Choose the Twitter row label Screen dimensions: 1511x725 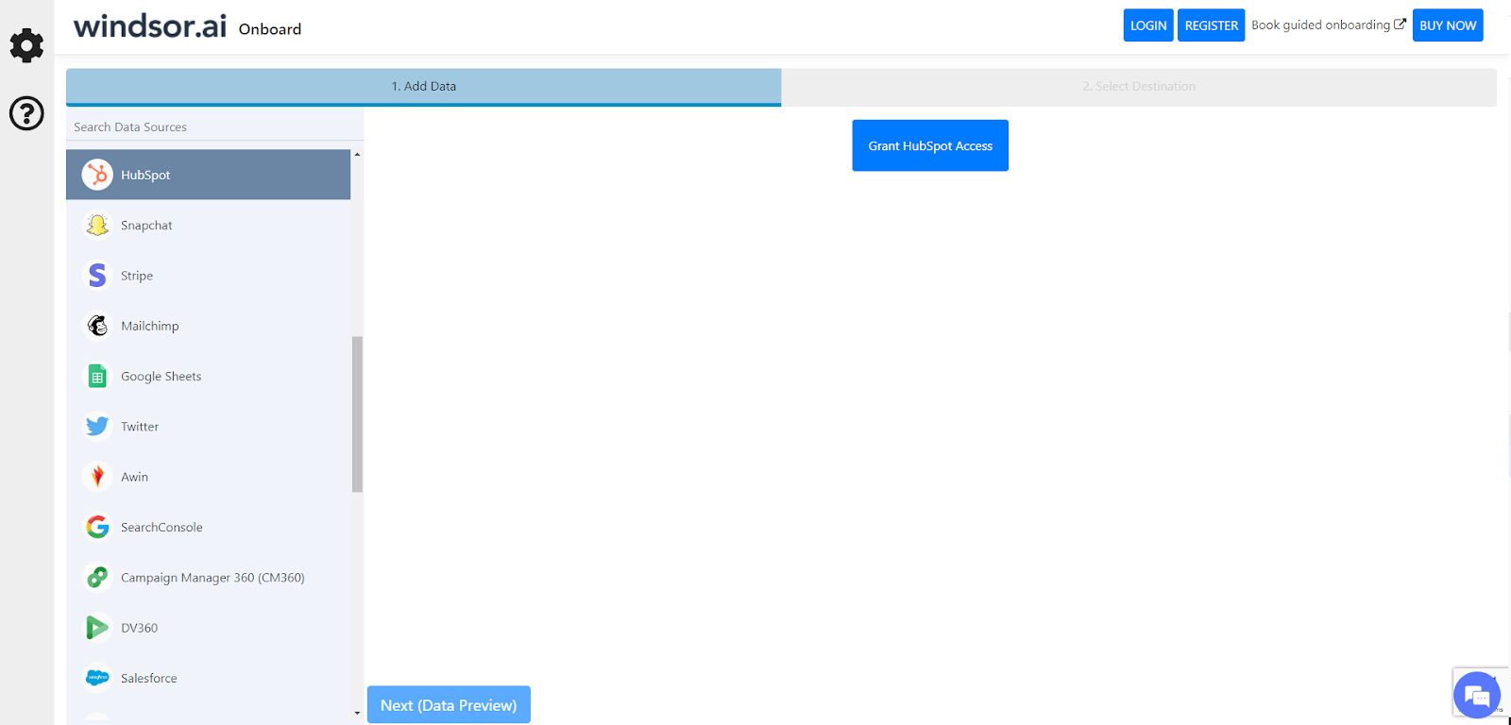pos(140,427)
